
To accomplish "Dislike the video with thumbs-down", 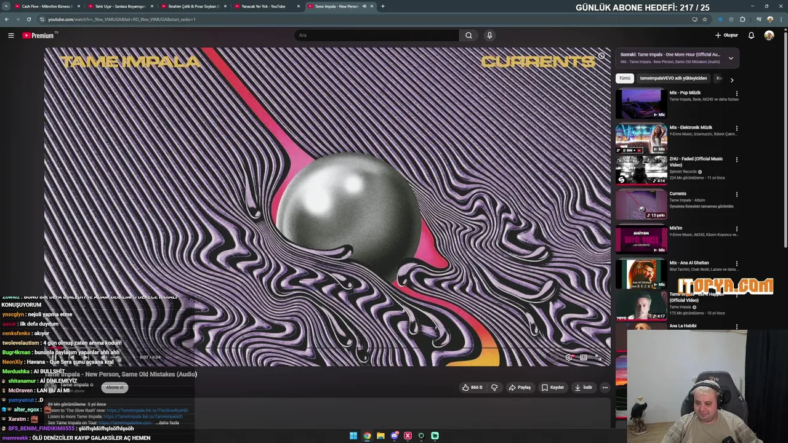I will pos(494,388).
